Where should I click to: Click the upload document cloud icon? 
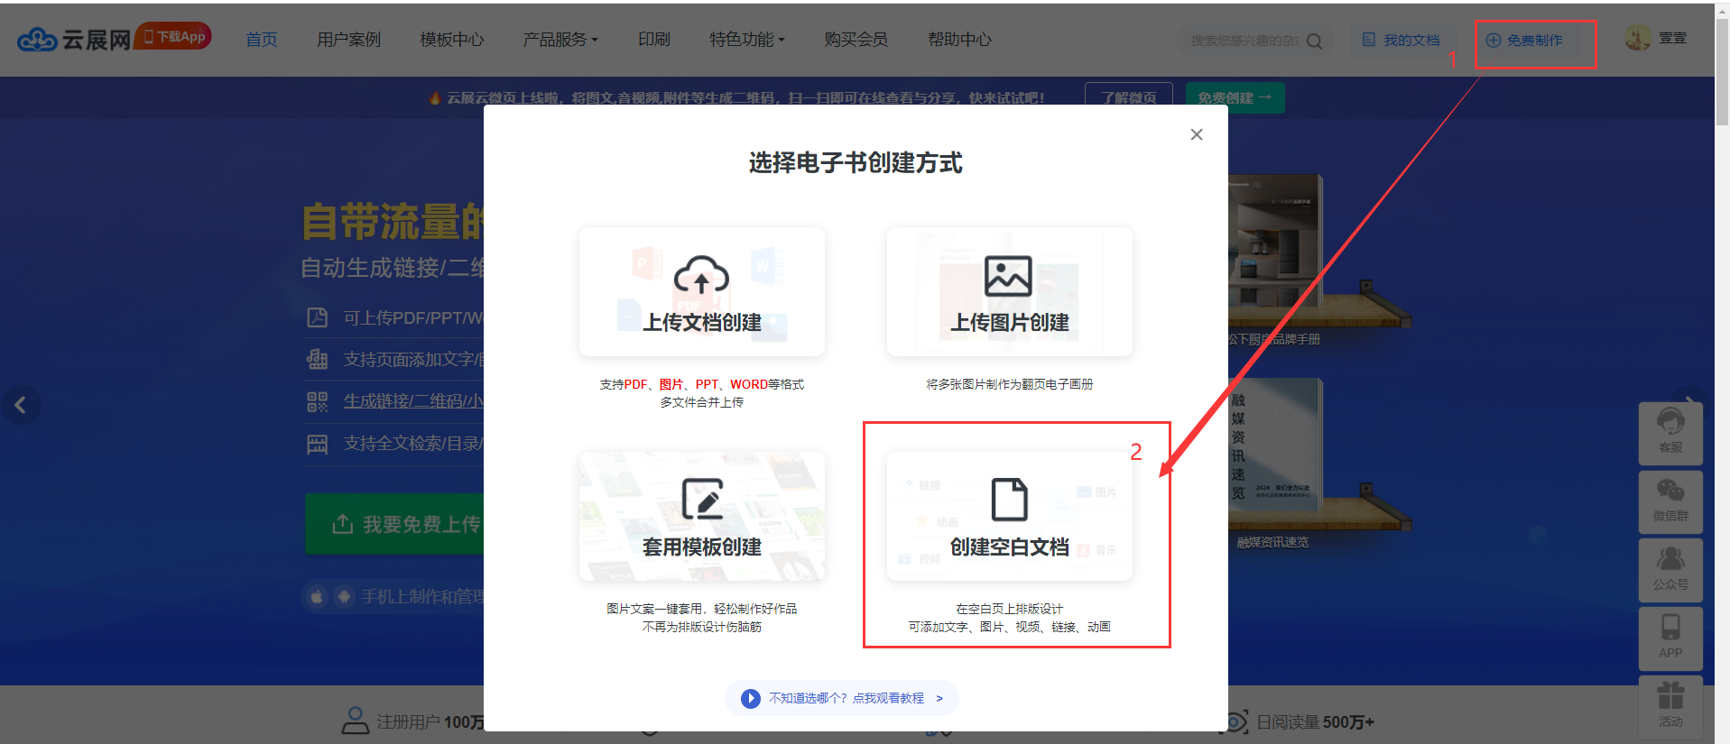(x=701, y=276)
